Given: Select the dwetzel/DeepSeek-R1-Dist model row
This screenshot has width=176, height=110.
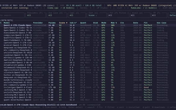Looking at the screenshot, I should pos(88,60).
